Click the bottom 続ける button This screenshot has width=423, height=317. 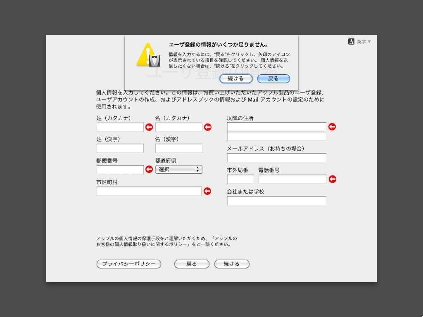[232, 264]
